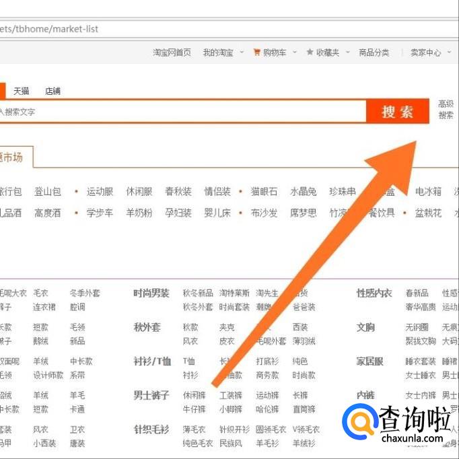Click the star icon beside 收藏夹
This screenshot has height=459, width=459.
(x=310, y=52)
